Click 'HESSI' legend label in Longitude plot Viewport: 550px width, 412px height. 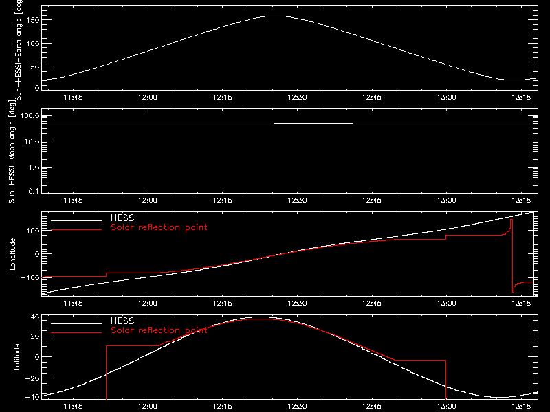(123, 218)
